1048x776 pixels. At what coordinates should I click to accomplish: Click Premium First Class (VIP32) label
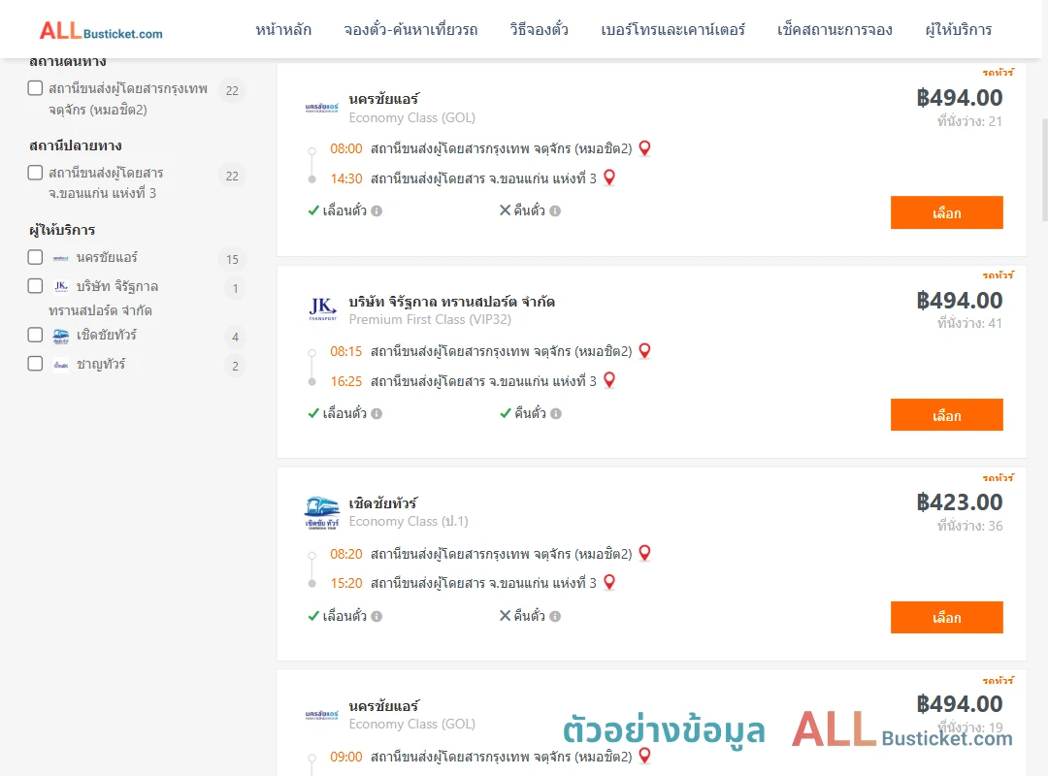430,319
